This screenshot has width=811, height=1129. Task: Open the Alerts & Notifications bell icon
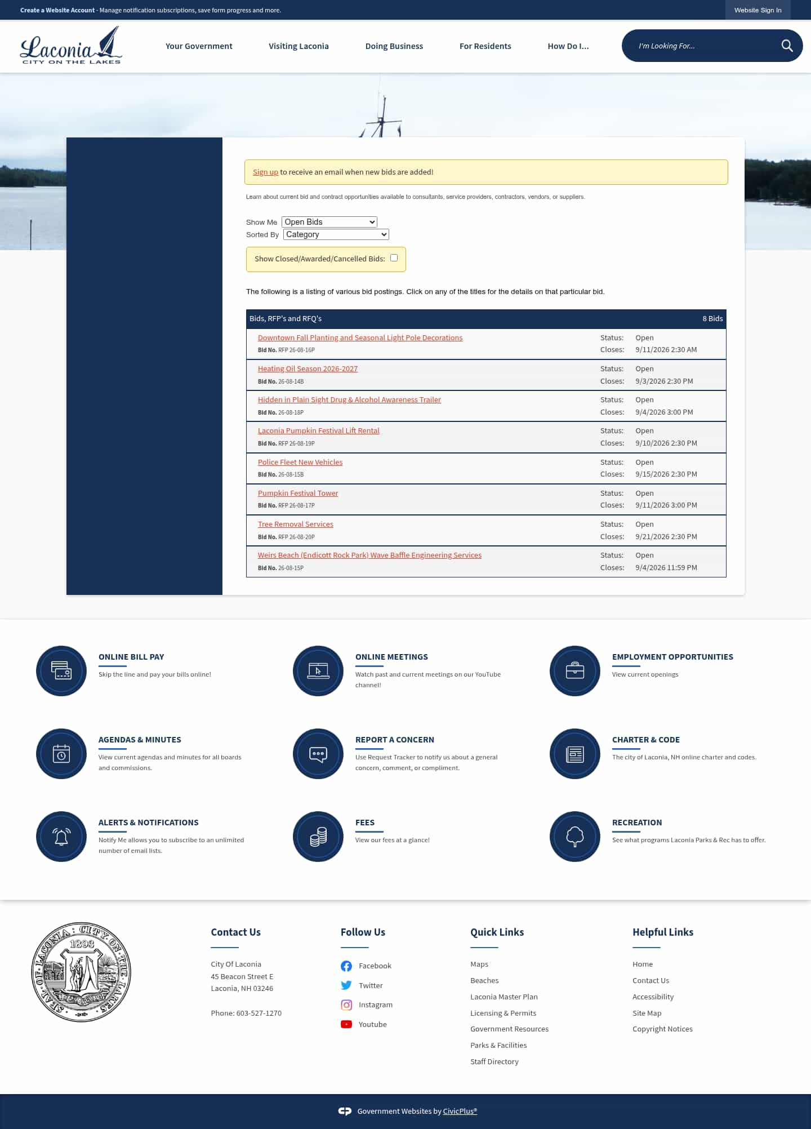tap(61, 836)
